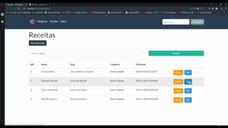View the Ovos com Aveias recipe

click(x=188, y=91)
